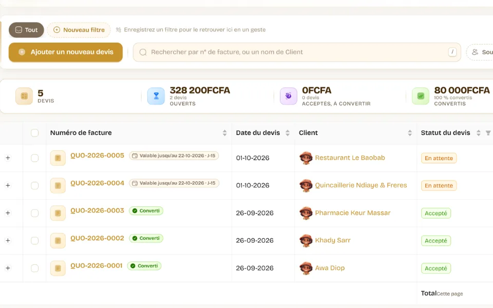493x308 pixels.
Task: Toggle the select-all header checkbox
Action: [x=34, y=133]
